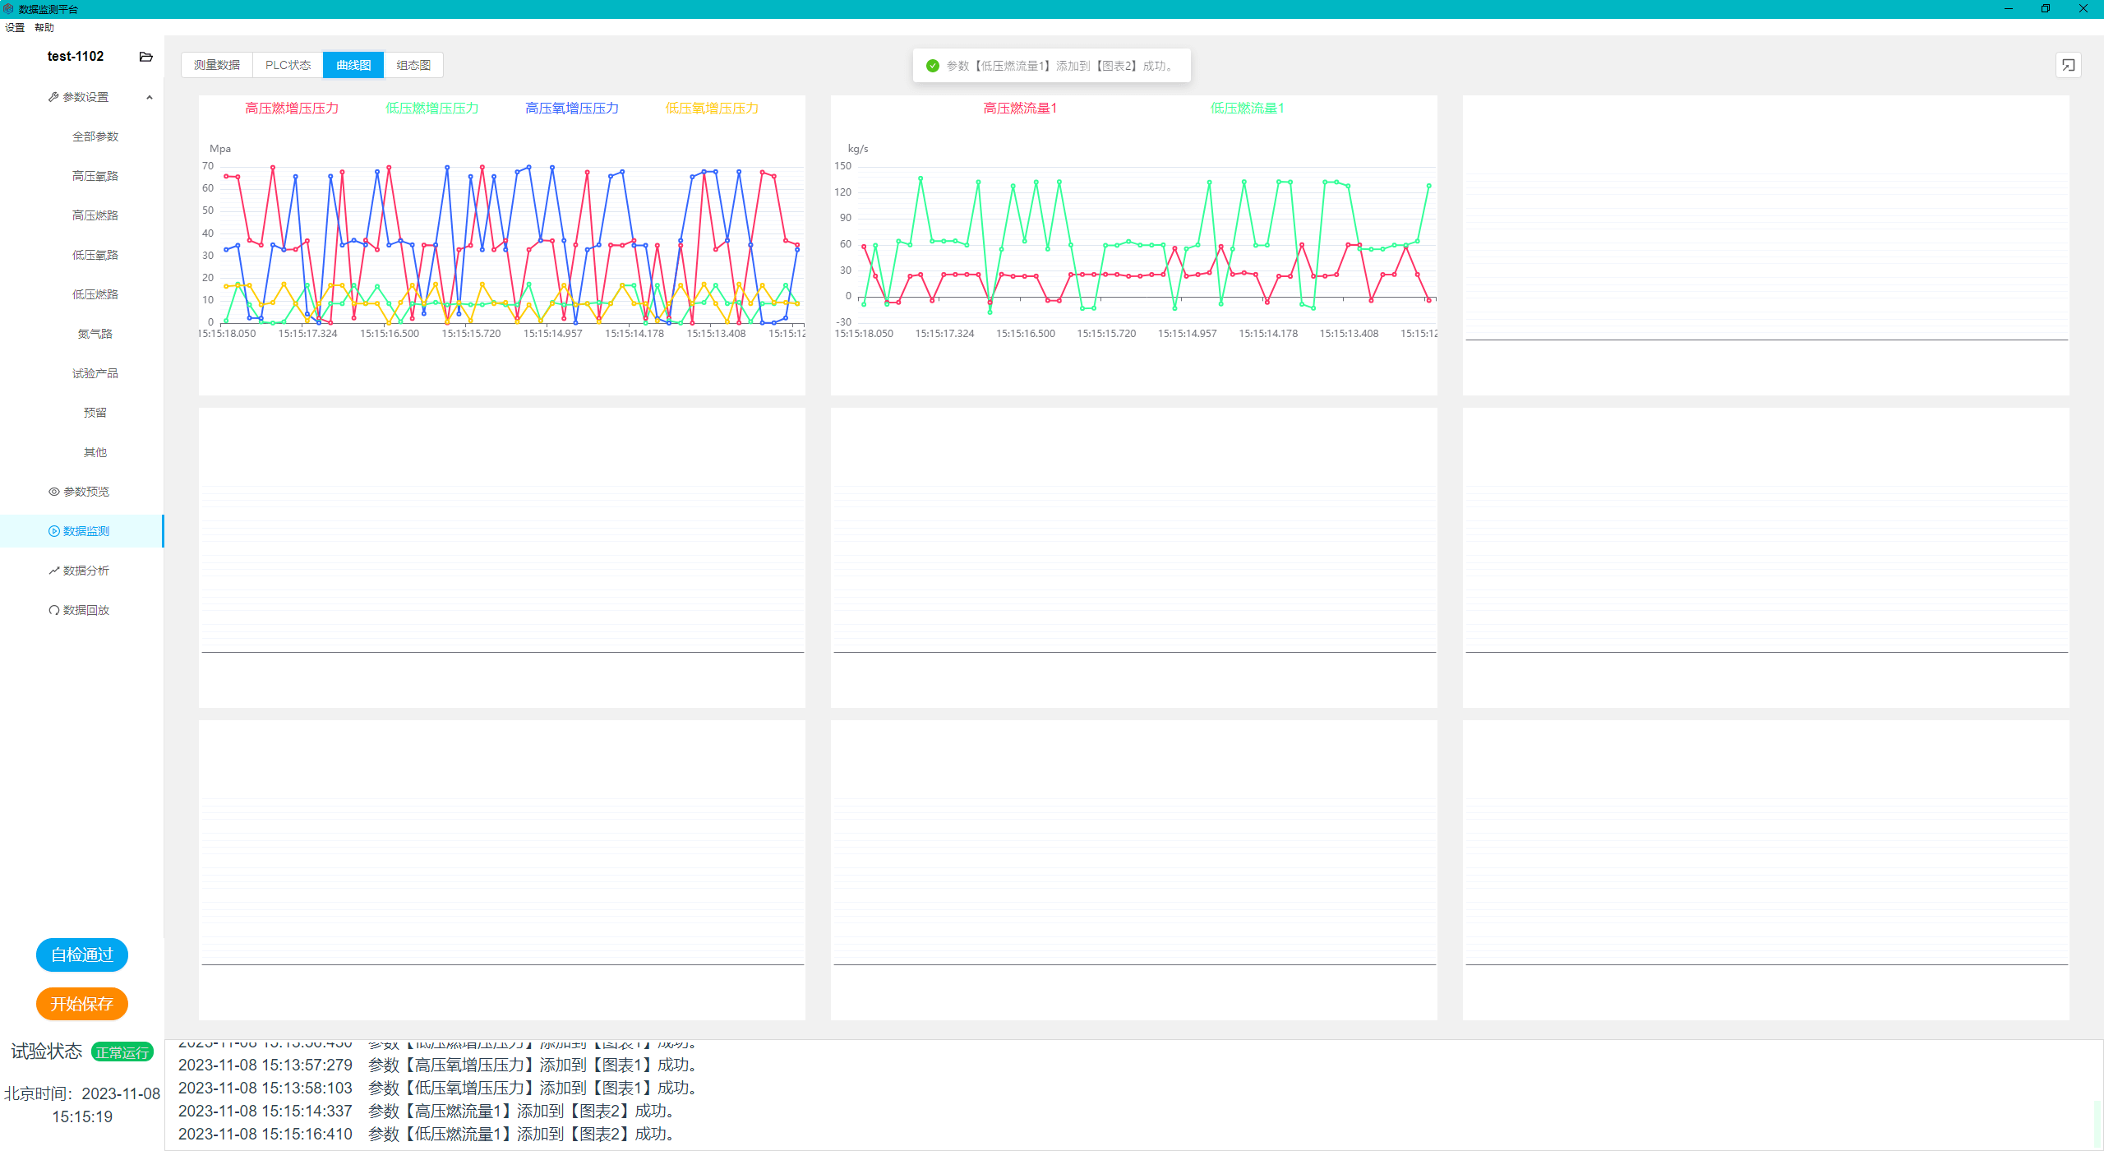Click the open folder icon beside test-1102

tap(146, 57)
